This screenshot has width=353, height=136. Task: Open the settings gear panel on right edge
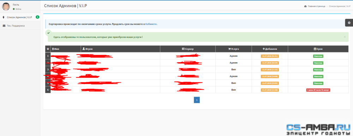[349, 22]
